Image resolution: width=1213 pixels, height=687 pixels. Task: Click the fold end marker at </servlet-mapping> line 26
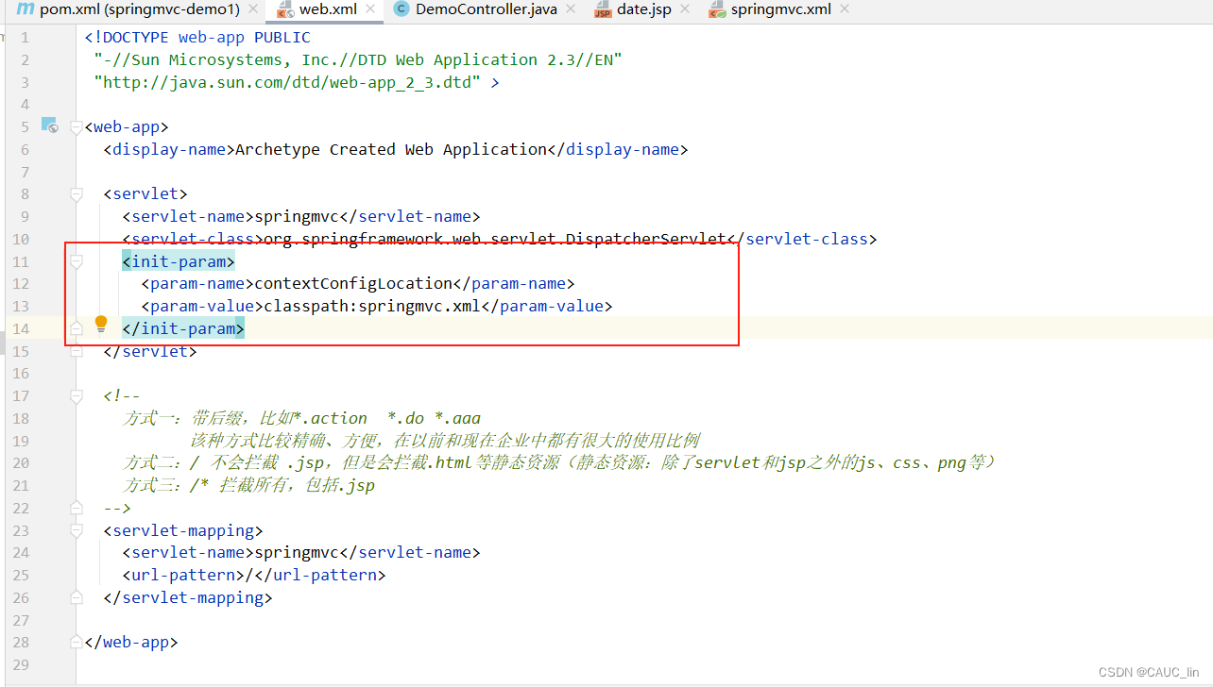pos(77,597)
